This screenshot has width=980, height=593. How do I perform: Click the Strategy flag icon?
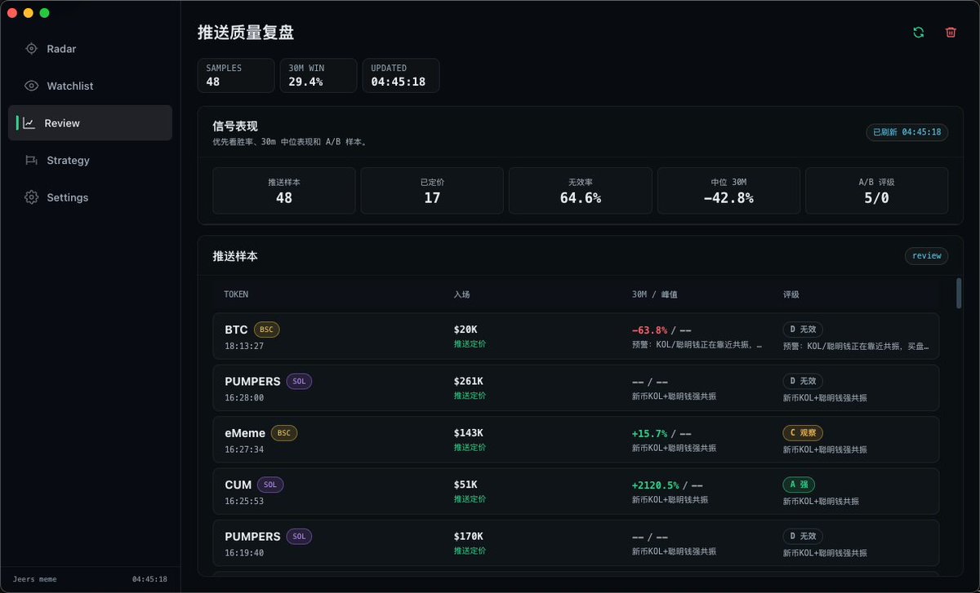[x=31, y=160]
